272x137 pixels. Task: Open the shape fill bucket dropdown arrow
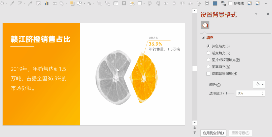(6, 4)
